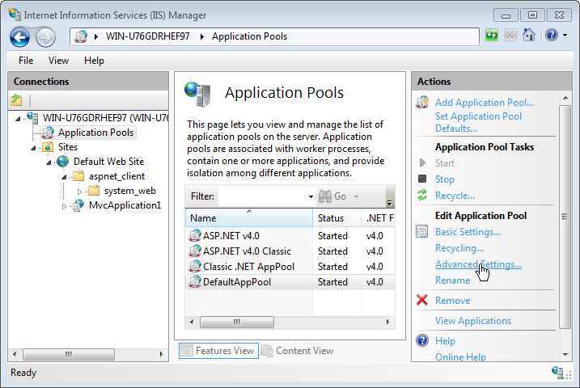Expand the system_web folder node

(79, 192)
